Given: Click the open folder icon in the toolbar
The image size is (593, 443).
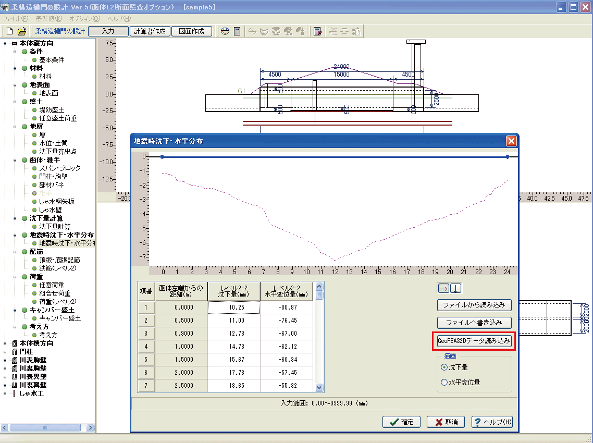Looking at the screenshot, I should click(x=22, y=31).
